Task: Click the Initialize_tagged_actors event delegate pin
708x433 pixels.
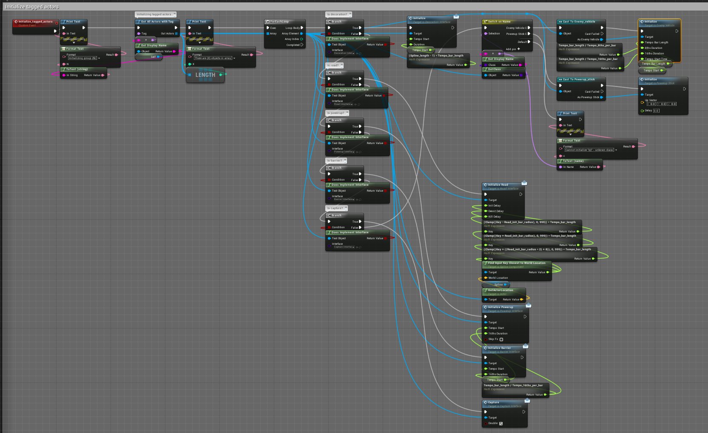Action: 57,23
